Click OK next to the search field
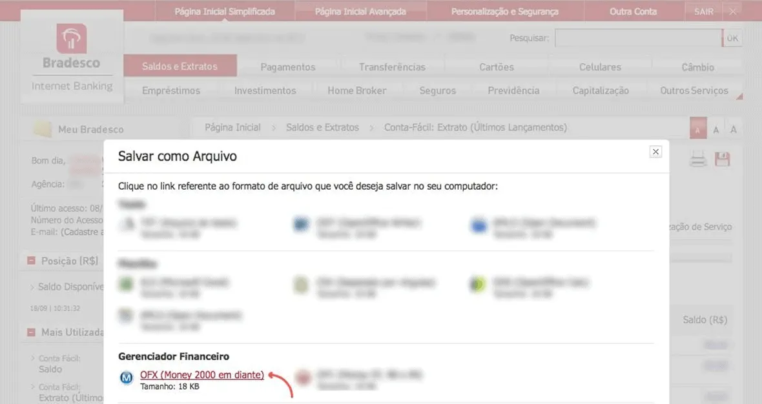The image size is (762, 404). click(x=732, y=38)
